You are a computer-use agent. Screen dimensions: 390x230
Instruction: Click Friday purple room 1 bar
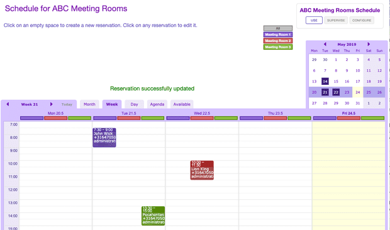point(325,118)
